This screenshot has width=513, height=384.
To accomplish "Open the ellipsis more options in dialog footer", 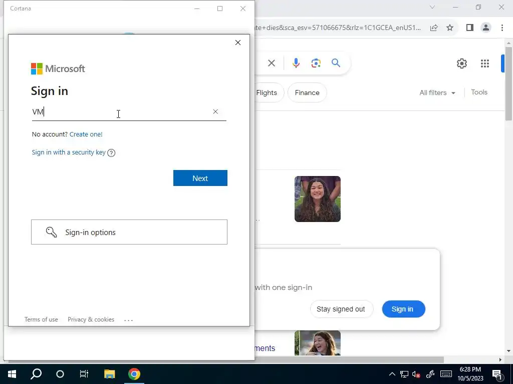I will (x=129, y=320).
